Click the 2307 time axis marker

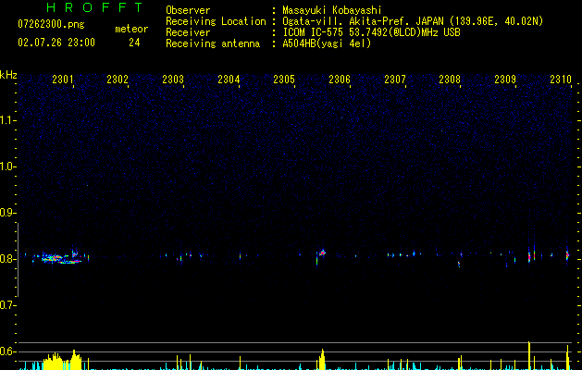pos(395,80)
